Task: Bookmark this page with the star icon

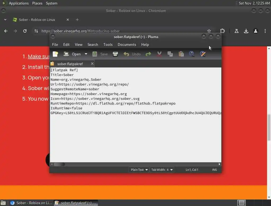Action: point(209,31)
